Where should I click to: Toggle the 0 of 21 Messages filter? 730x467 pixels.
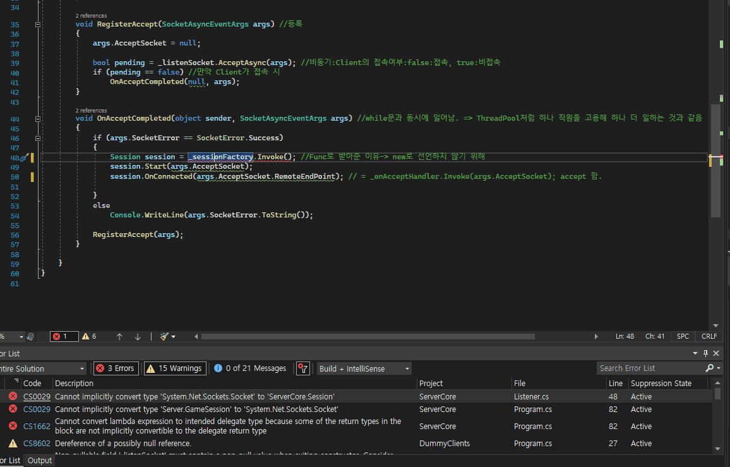click(x=250, y=368)
